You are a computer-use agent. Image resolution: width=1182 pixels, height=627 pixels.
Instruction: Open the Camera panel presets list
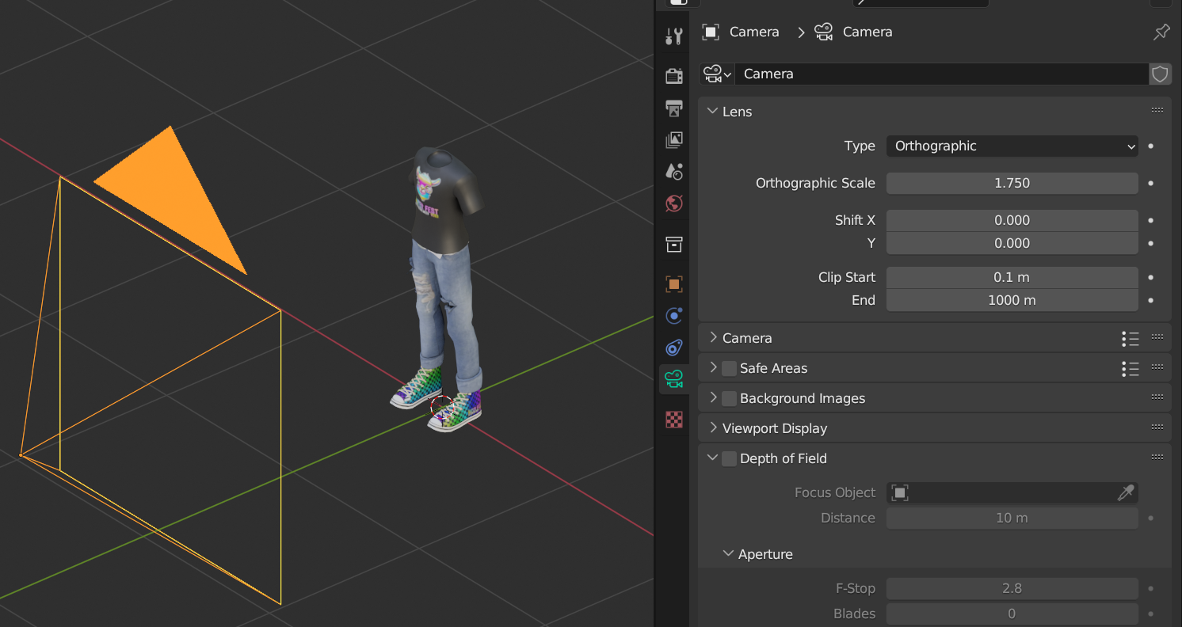(1130, 339)
